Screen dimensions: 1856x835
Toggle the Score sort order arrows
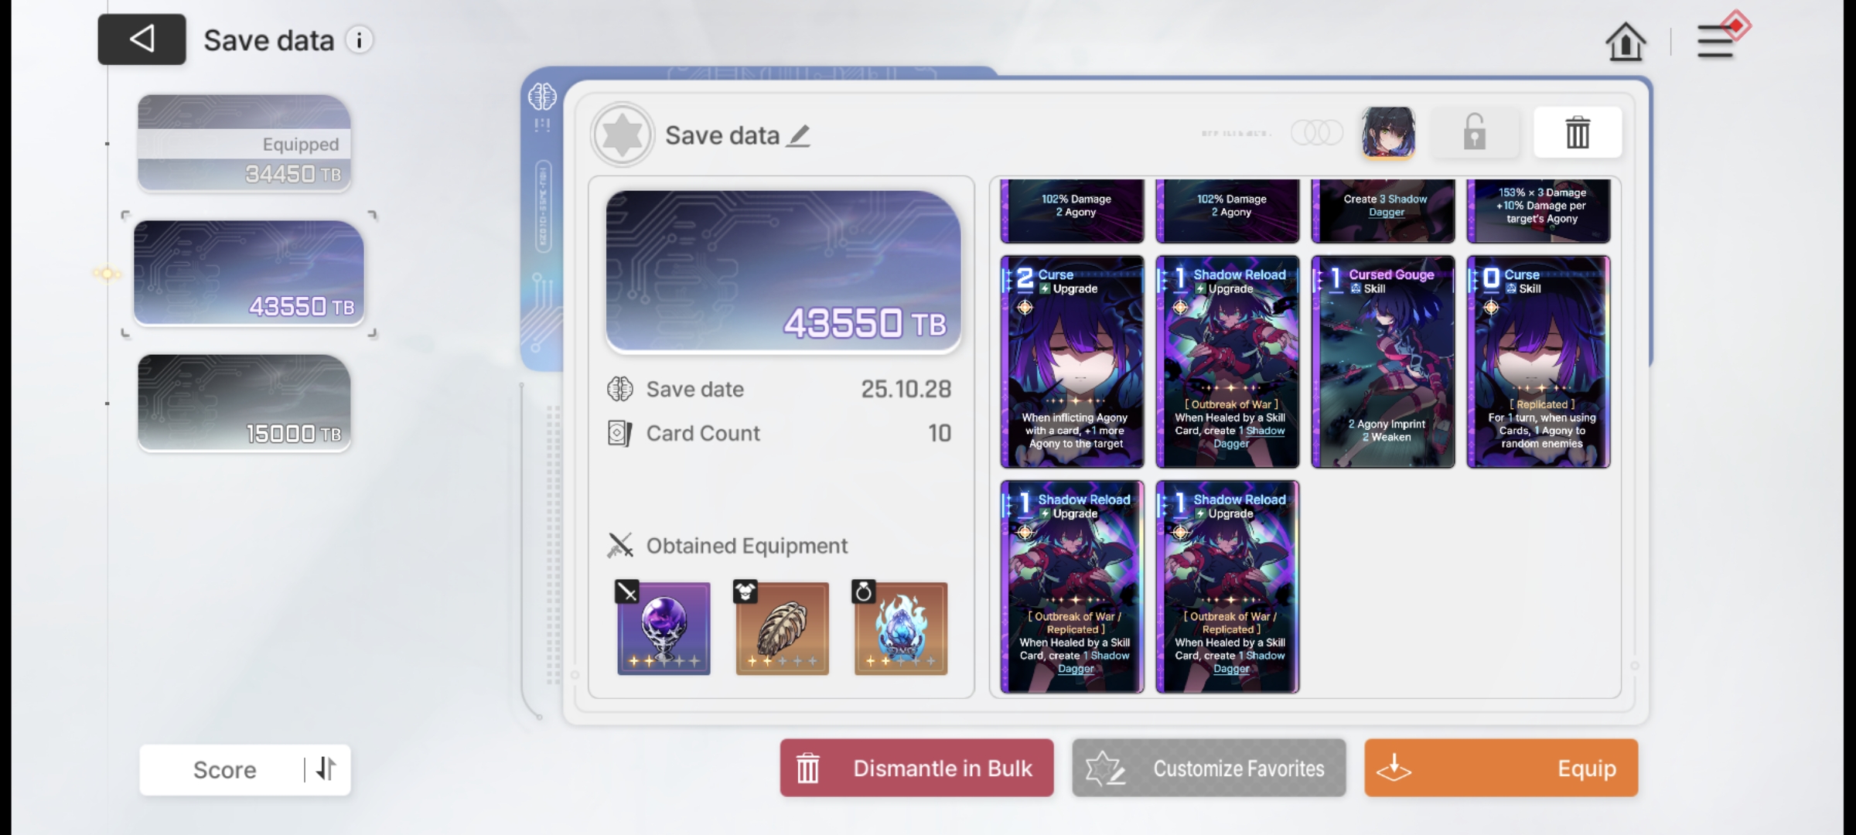point(326,769)
